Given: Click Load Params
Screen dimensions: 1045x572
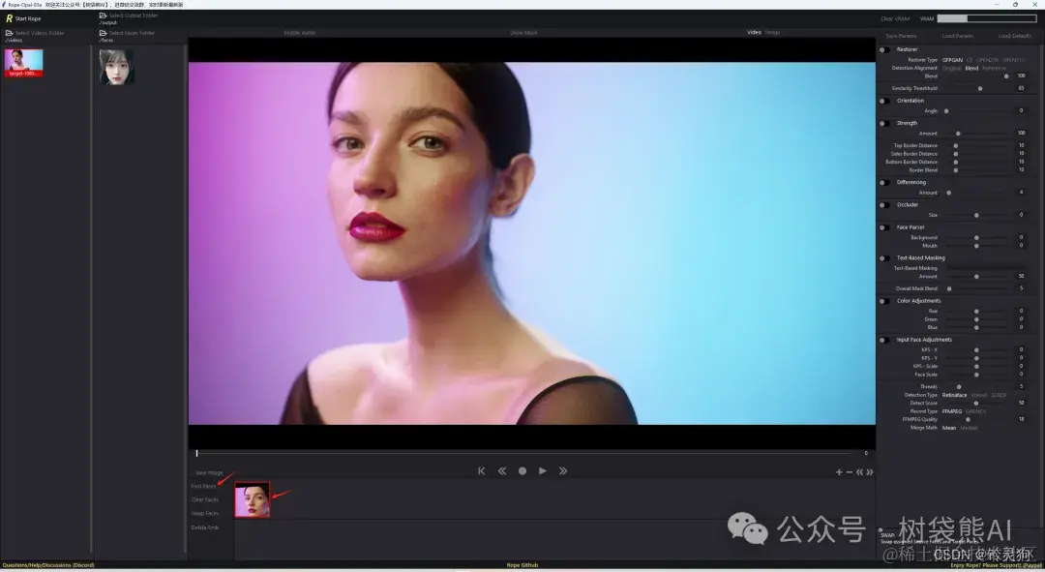Looking at the screenshot, I should tap(958, 36).
